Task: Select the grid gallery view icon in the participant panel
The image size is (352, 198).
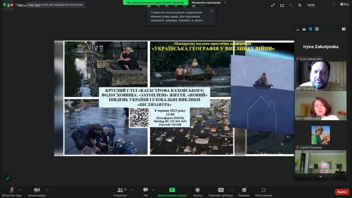Action: pos(317,29)
